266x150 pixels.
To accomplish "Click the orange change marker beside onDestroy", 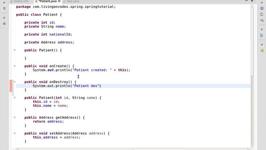I will coord(11,86).
